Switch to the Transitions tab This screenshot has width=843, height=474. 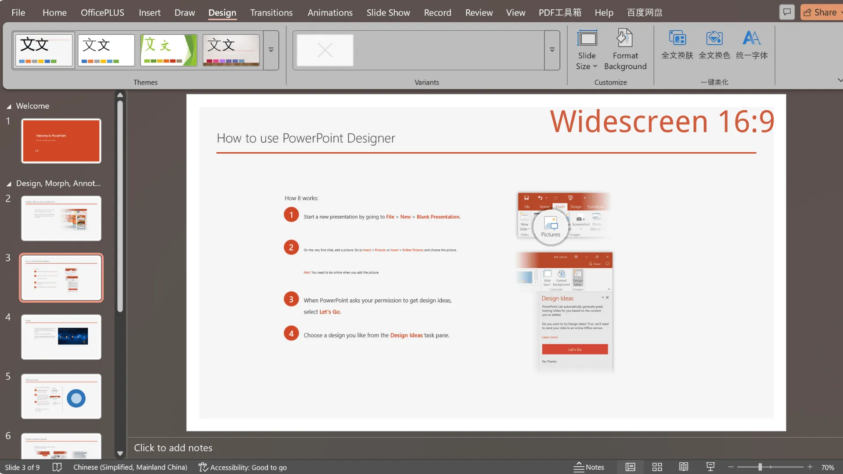(271, 13)
